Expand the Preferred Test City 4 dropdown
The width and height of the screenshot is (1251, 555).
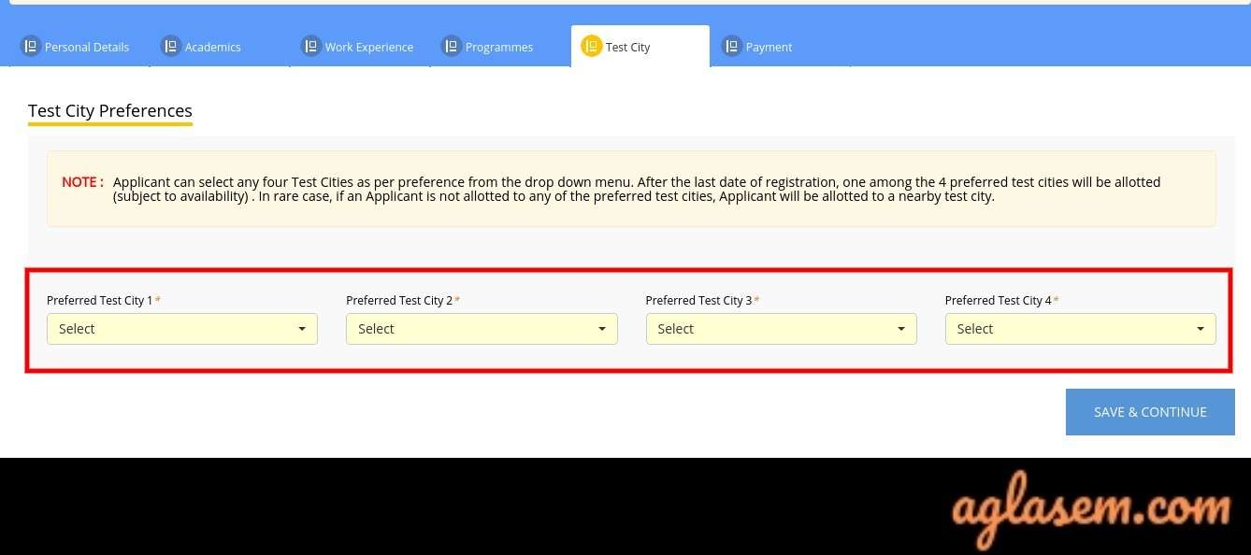tap(1080, 329)
